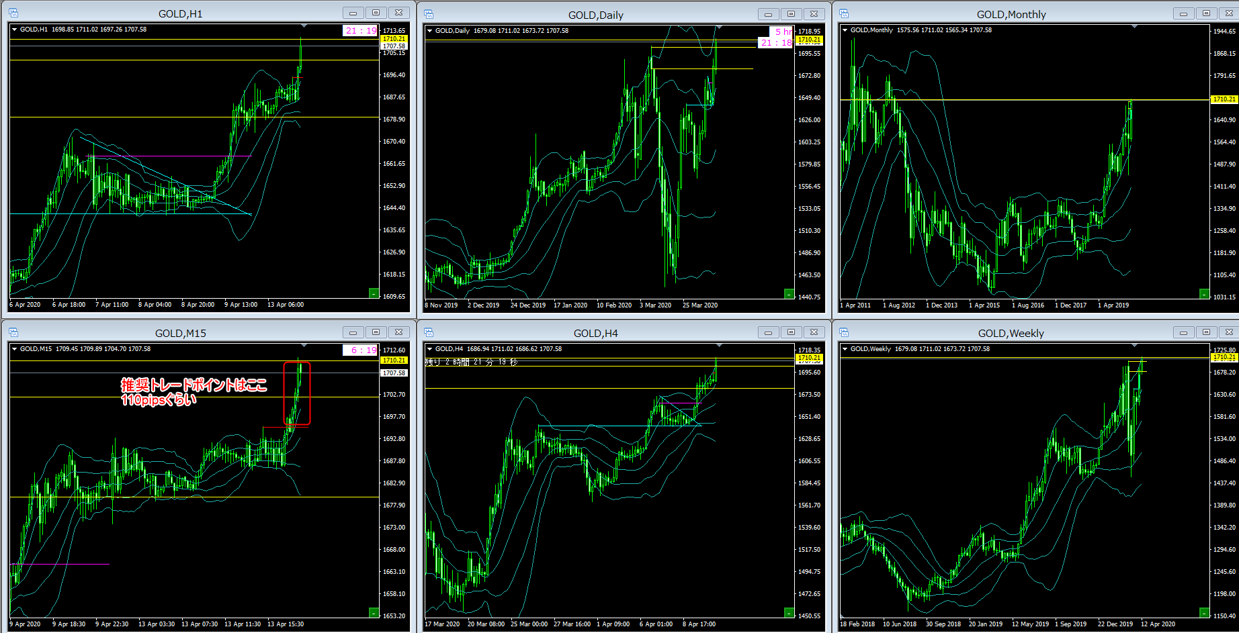The image size is (1239, 633).
Task: Activate the GOLD,H4 window title bar
Action: pyautogui.click(x=595, y=333)
